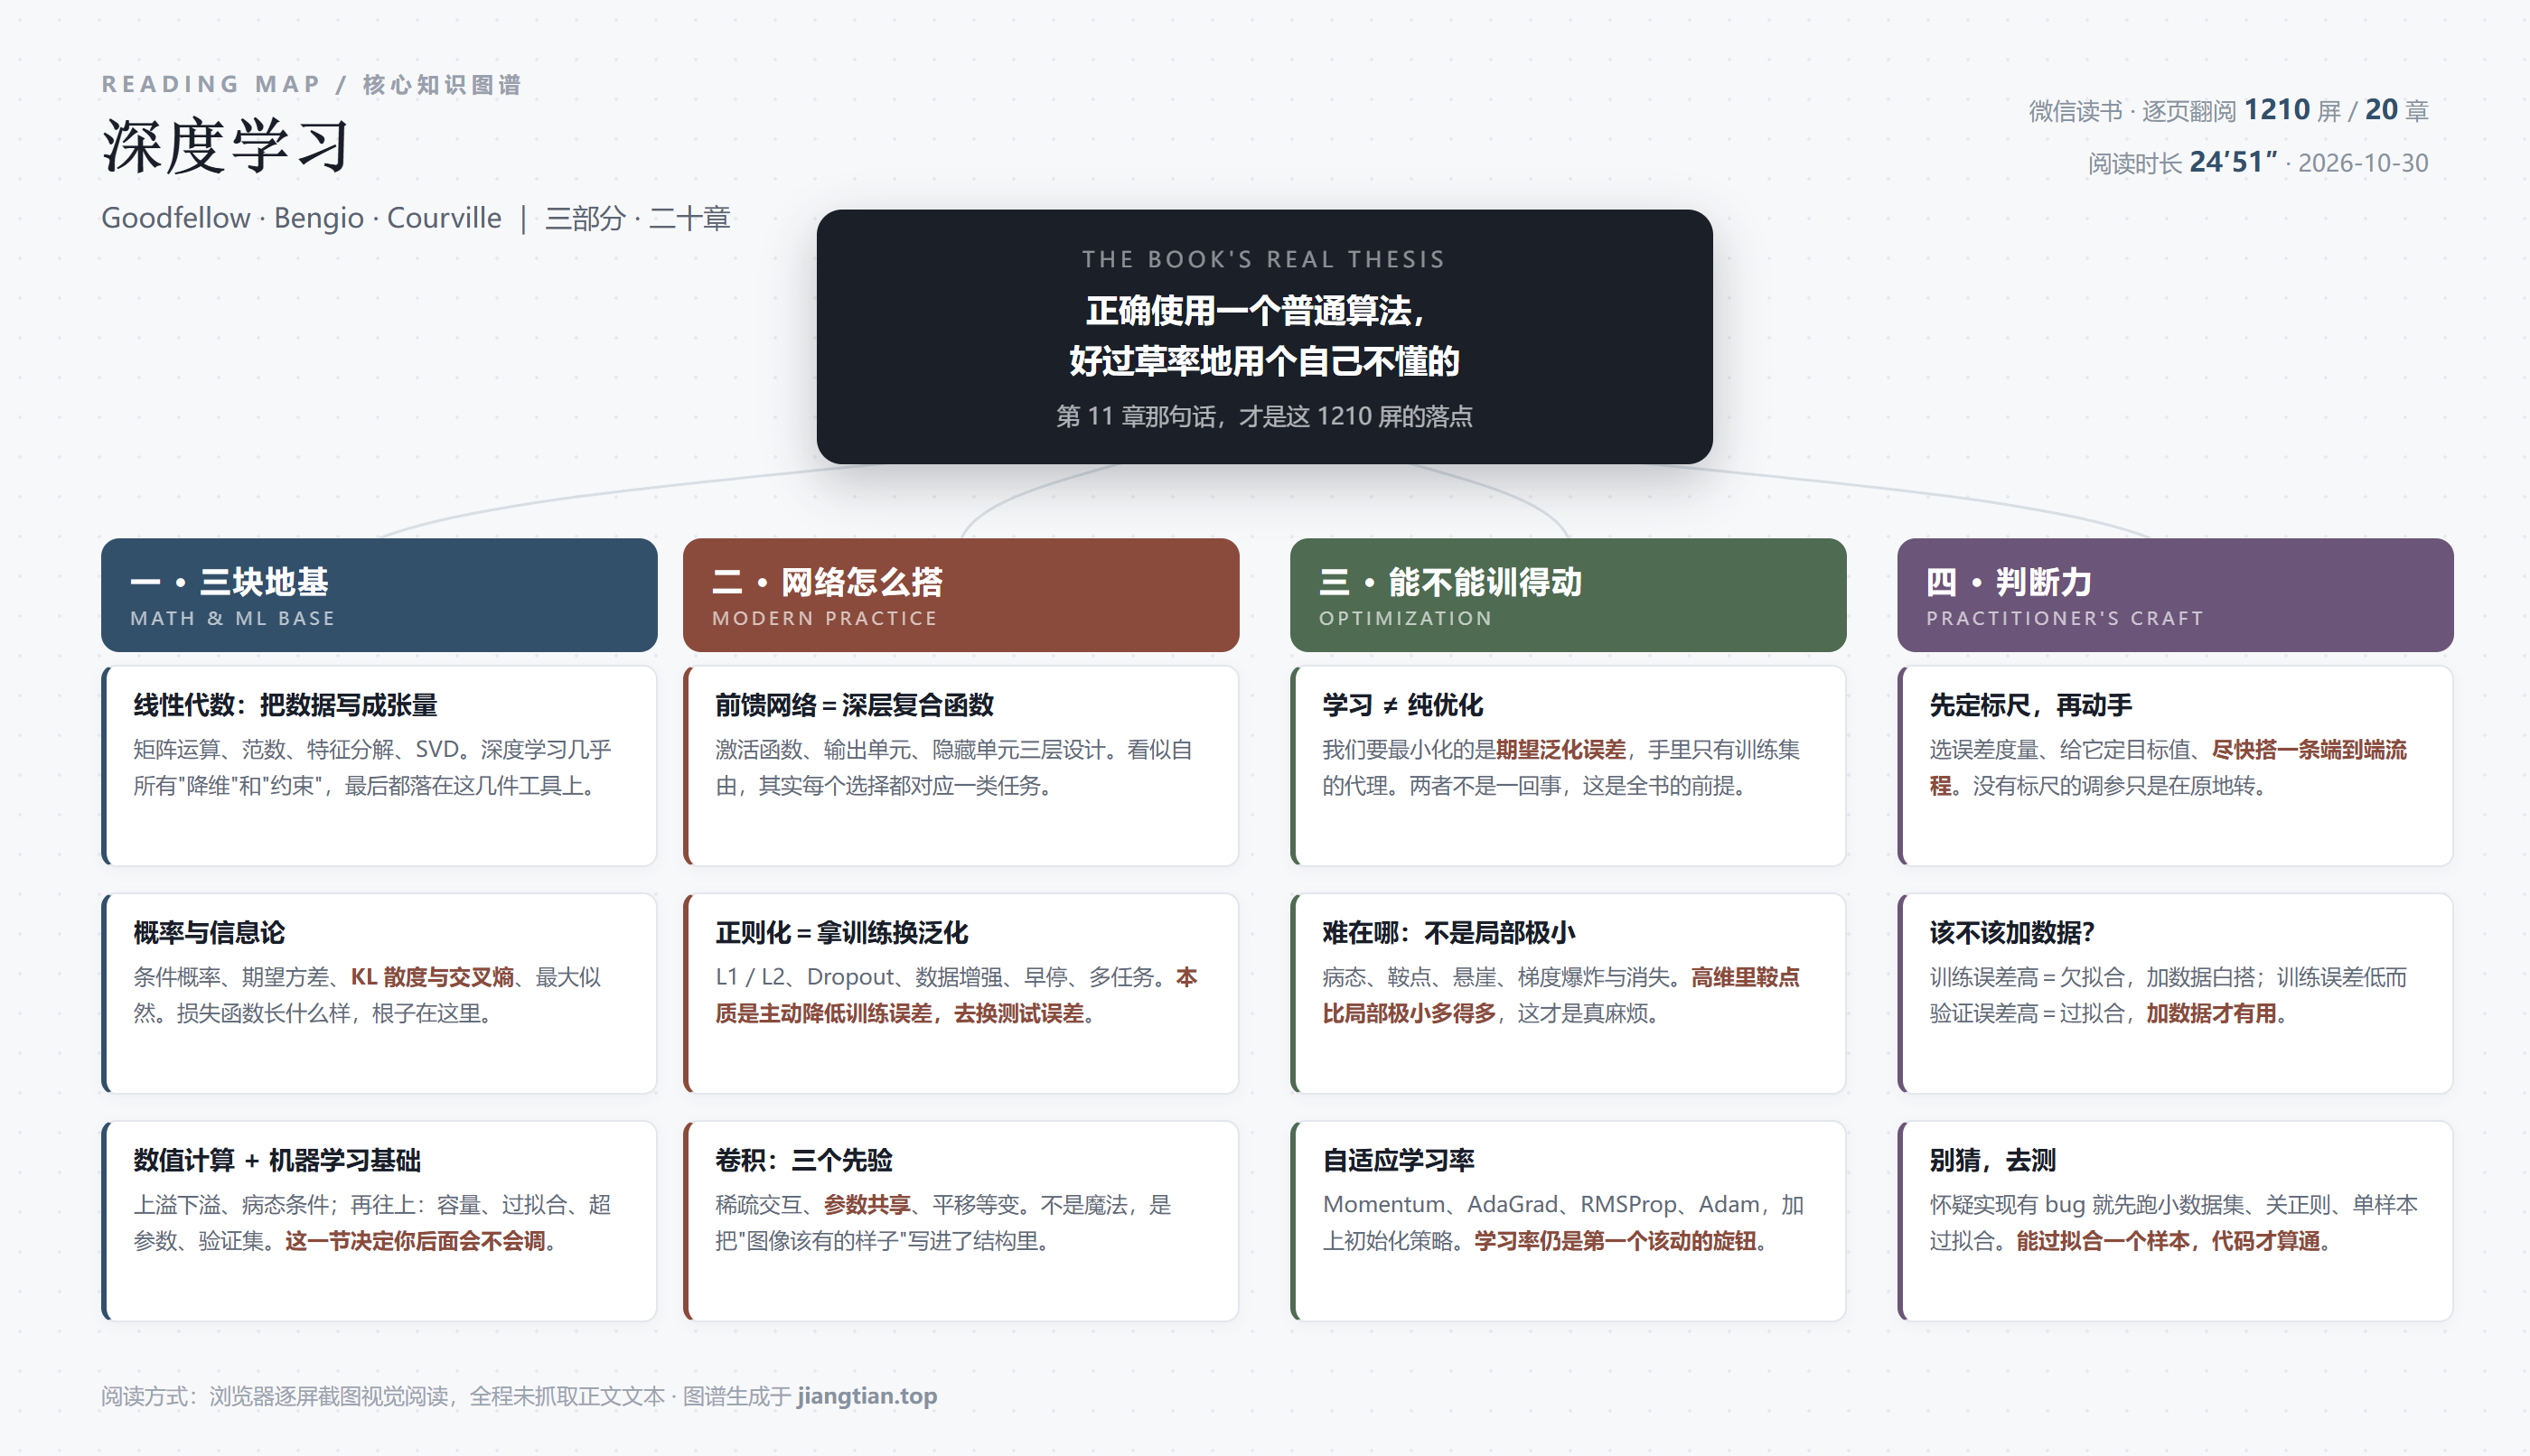Click the MODERN PRACTICE subtitle label

[824, 618]
